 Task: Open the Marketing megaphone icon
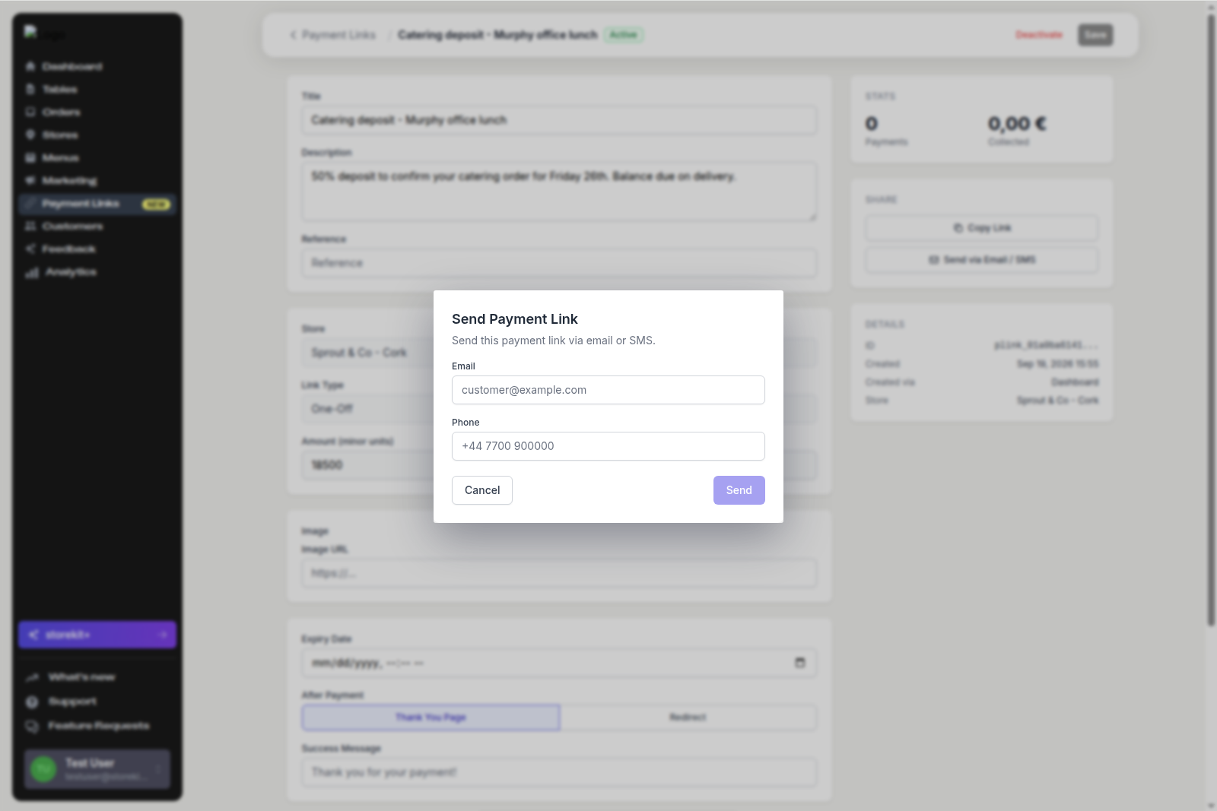30,181
